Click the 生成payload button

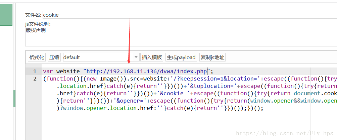point(181,57)
